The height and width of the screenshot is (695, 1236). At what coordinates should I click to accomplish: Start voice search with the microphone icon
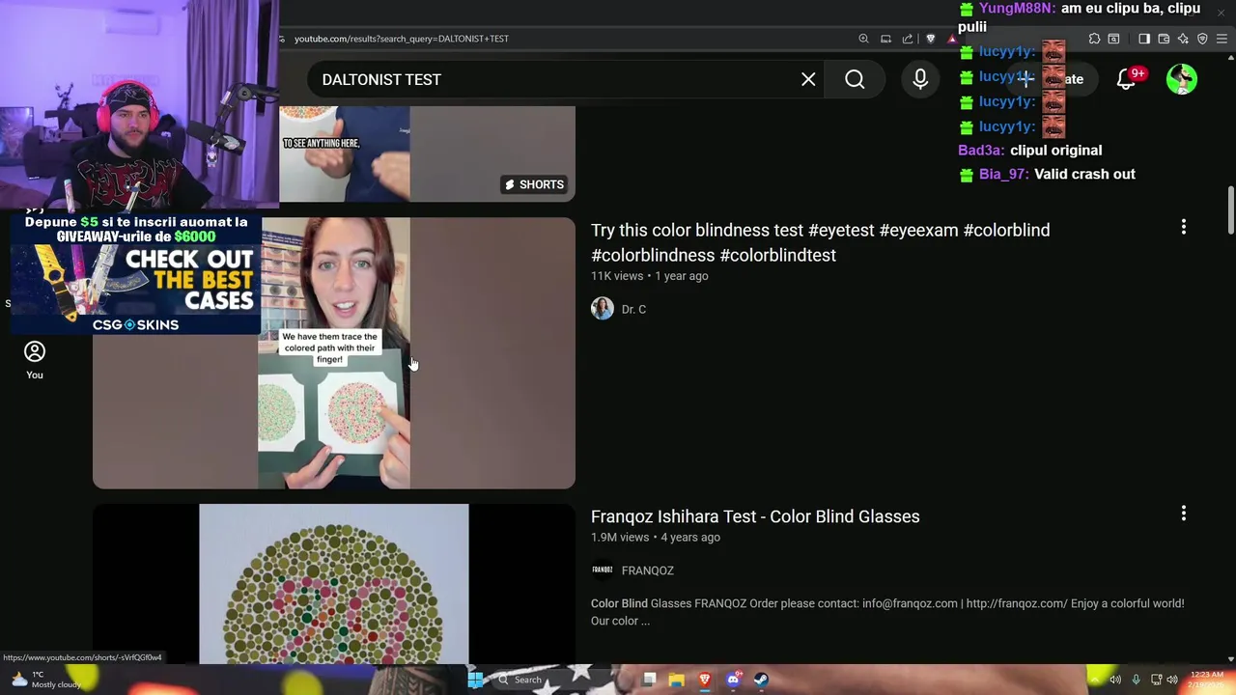pyautogui.click(x=920, y=79)
